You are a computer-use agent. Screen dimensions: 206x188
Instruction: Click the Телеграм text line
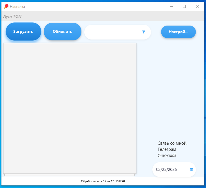(x=167, y=149)
